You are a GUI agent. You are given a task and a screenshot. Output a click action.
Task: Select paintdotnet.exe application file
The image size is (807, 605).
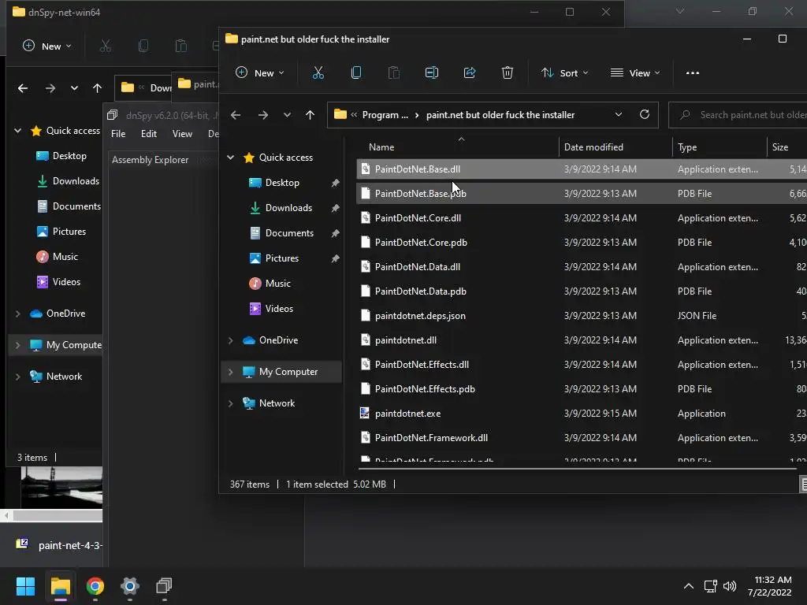[x=582, y=414]
